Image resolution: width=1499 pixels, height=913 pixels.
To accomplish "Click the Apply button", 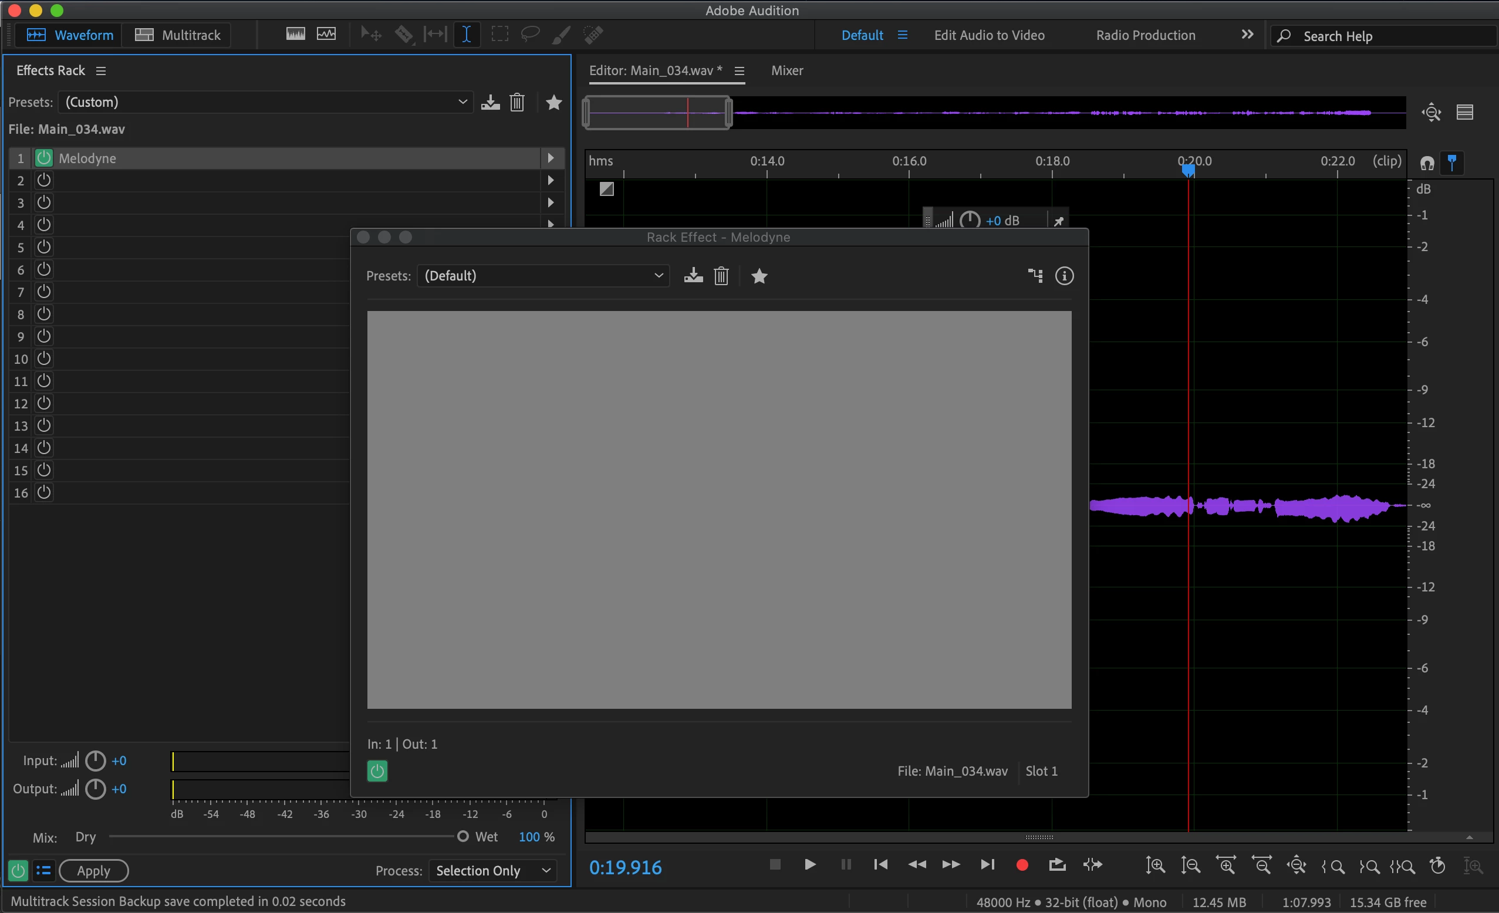I will coord(94,870).
